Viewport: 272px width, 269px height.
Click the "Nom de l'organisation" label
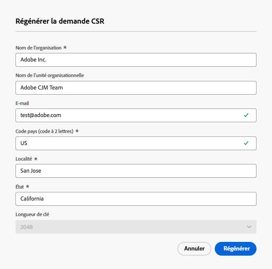tap(38, 48)
